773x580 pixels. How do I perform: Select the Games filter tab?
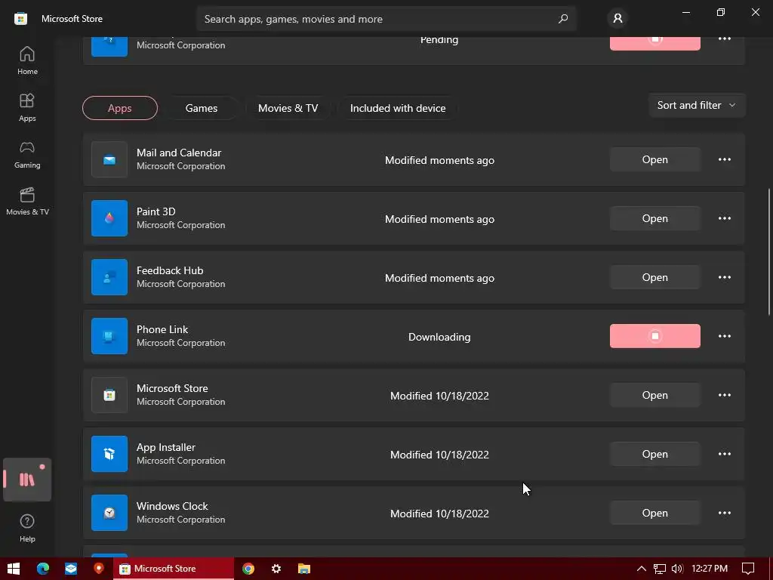(201, 108)
